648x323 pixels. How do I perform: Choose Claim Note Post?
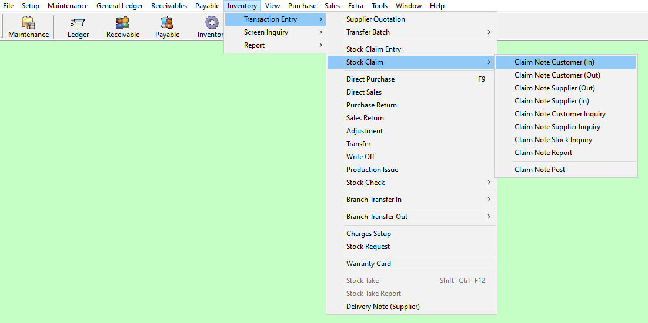click(x=566, y=170)
